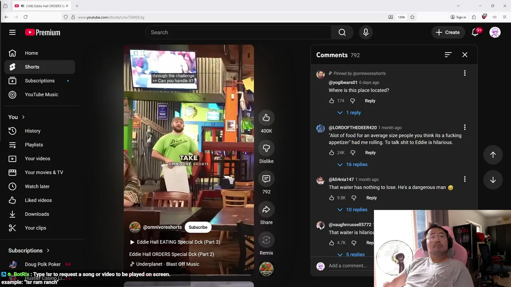Open notifications bell

(x=475, y=32)
